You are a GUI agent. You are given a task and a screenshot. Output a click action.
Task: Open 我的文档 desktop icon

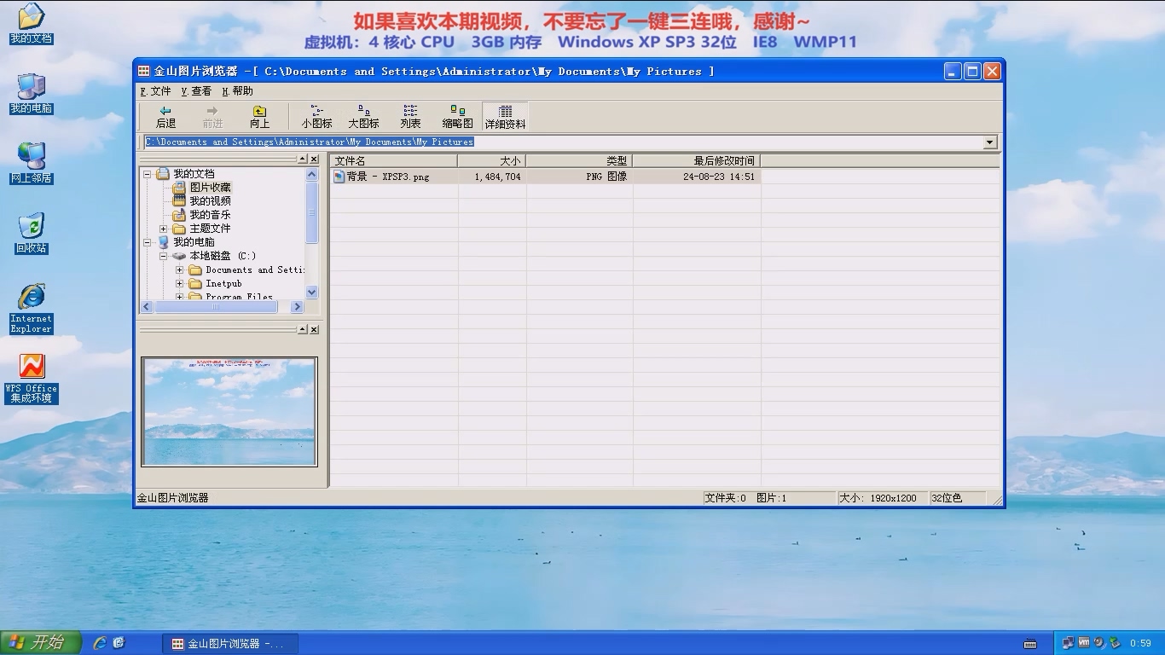[x=31, y=23]
